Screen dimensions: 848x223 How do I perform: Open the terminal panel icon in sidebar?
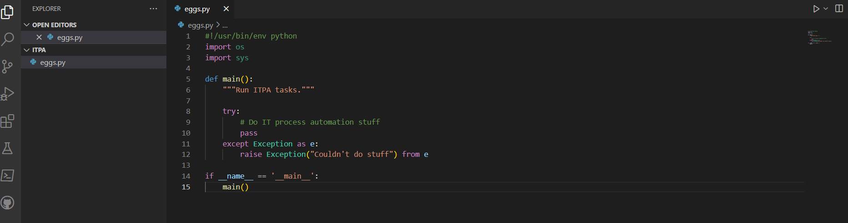click(7, 175)
